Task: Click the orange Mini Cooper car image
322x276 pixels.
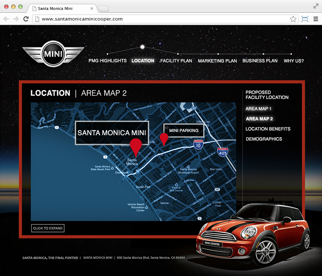Action: 253,234
